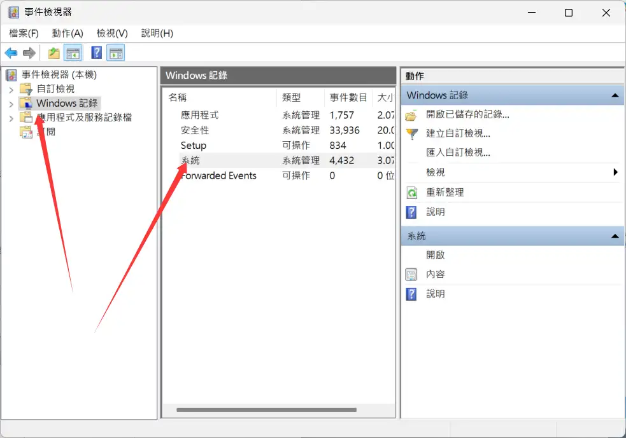Select 自訂檢視 in the tree
The image size is (626, 438).
point(55,89)
